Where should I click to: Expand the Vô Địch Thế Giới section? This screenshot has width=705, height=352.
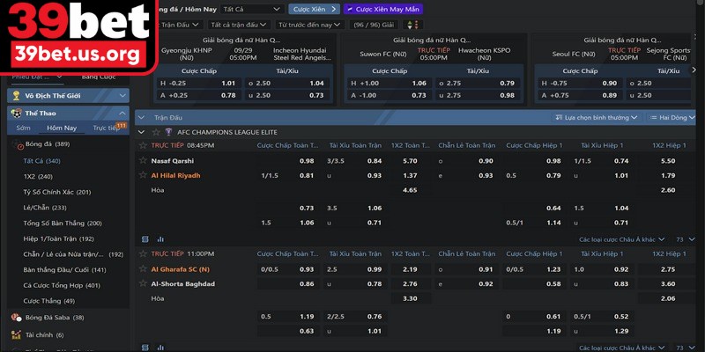point(122,94)
